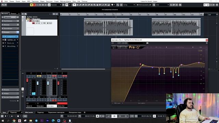Screen dimensions: 219x123
Task: Open File Explorer from the taskbar
Action: pyautogui.click(x=31, y=121)
